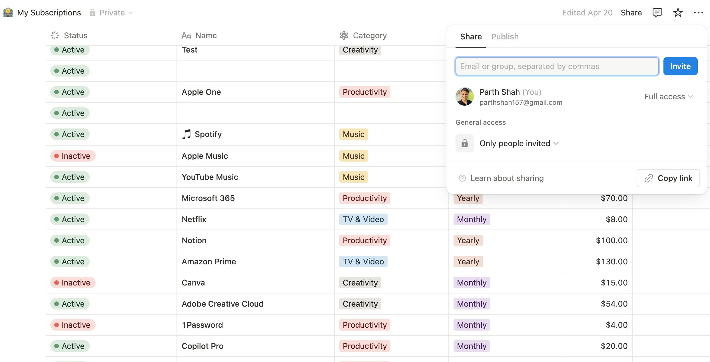Click the TV & Video tag for Netflix
Viewport: 710px width, 362px height.
363,219
